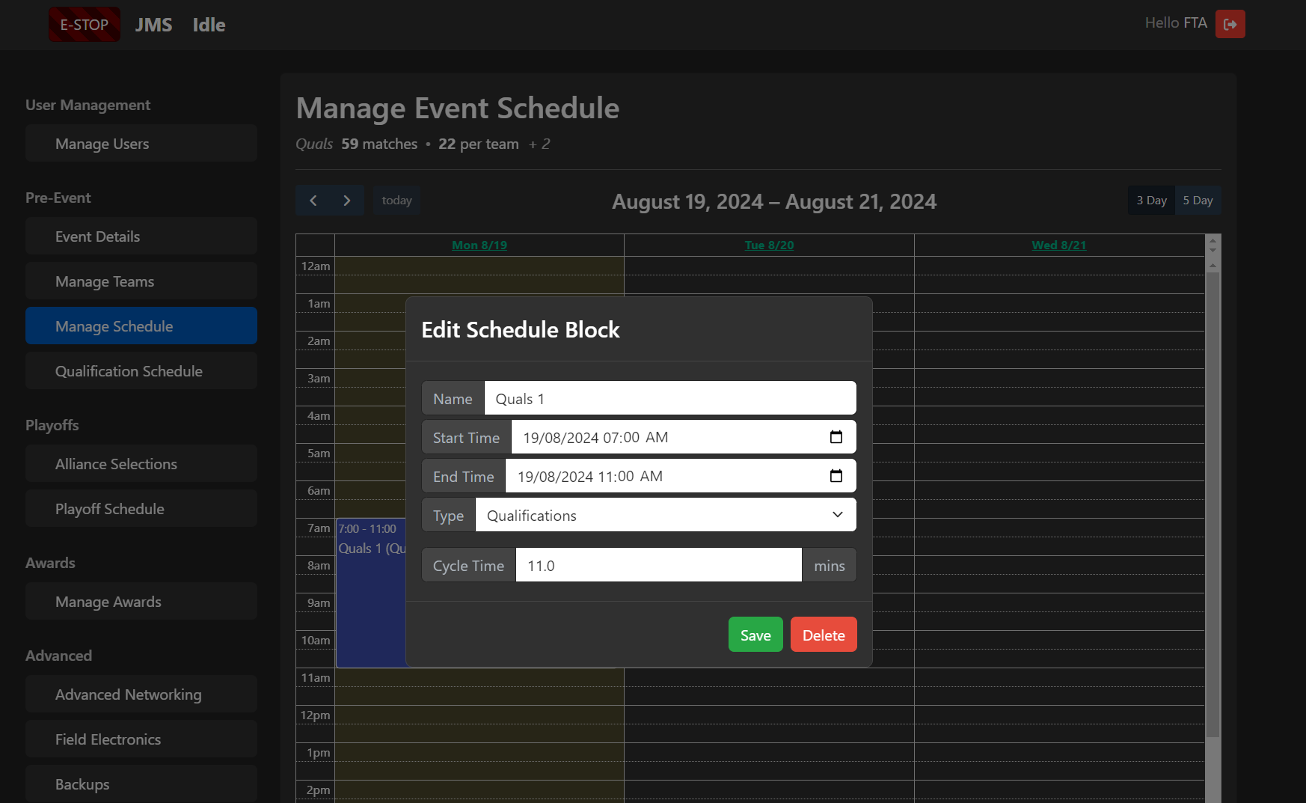Image resolution: width=1306 pixels, height=803 pixels.
Task: Click the Mon 8/19 day header link
Action: pyautogui.click(x=479, y=245)
